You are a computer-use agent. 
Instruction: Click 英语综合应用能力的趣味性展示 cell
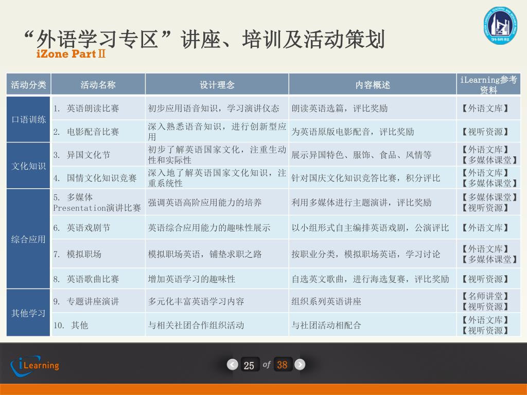pos(217,227)
